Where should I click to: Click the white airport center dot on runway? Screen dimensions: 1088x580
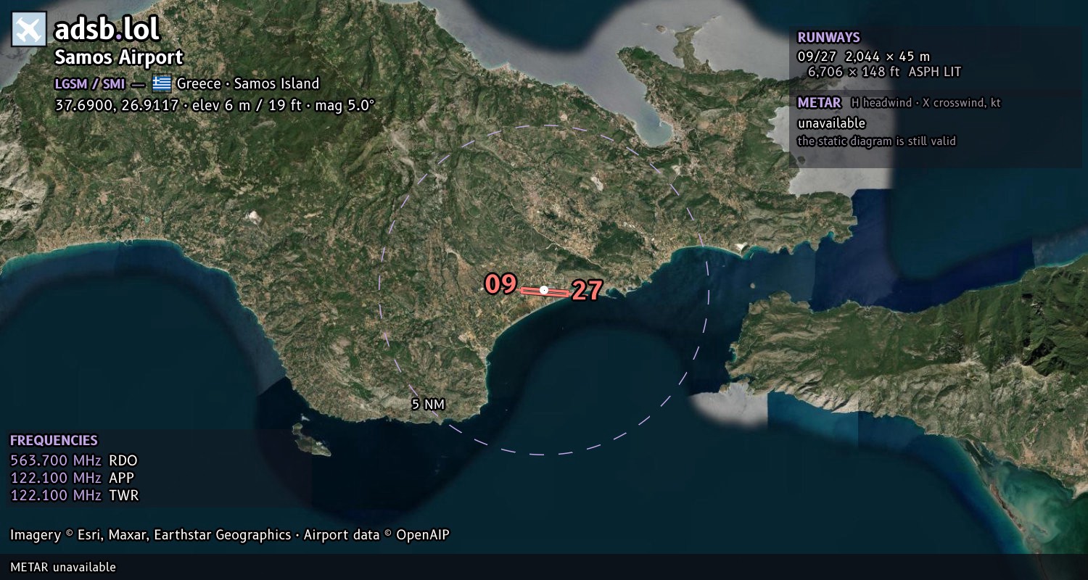coord(544,290)
